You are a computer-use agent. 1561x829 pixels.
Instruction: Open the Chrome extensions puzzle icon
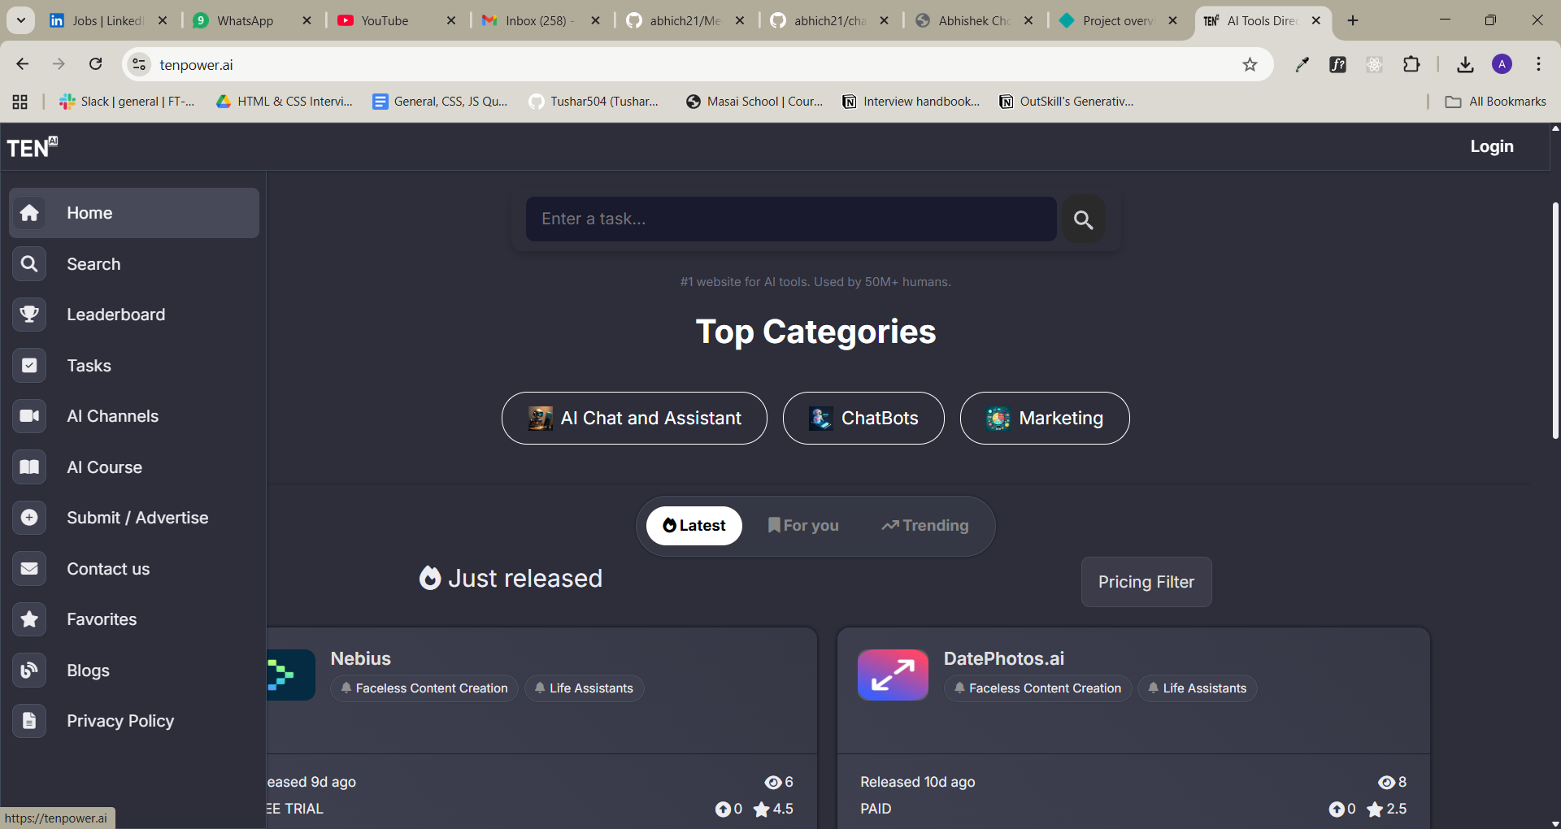click(1411, 65)
